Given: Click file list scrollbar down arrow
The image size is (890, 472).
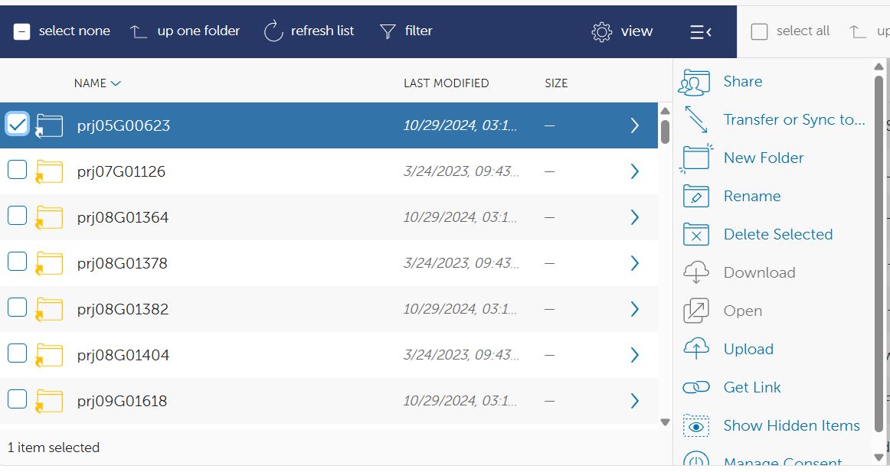Looking at the screenshot, I should (x=666, y=422).
